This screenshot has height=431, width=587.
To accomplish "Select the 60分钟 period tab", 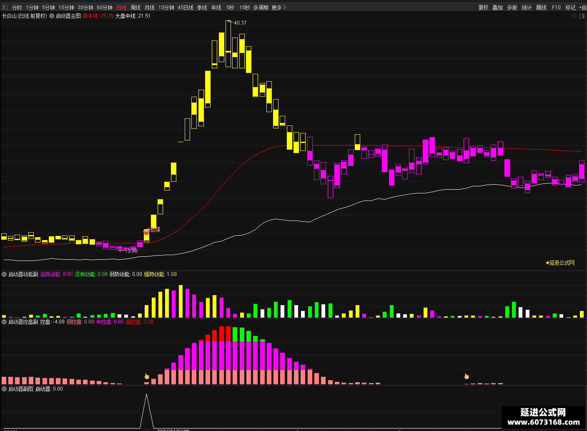I will click(x=105, y=8).
